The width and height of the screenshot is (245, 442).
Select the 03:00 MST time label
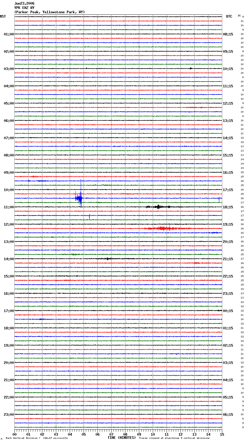click(x=9, y=69)
